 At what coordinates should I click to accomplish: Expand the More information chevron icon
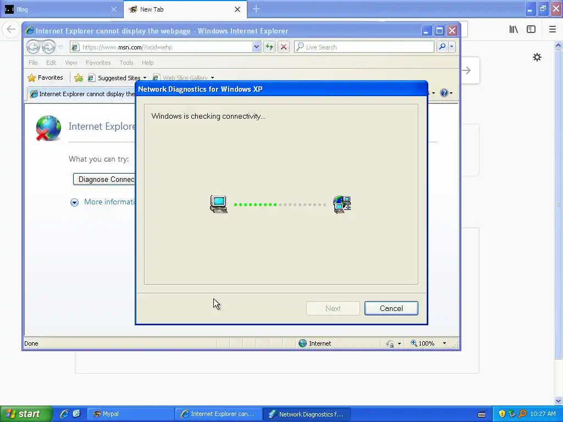(x=74, y=202)
